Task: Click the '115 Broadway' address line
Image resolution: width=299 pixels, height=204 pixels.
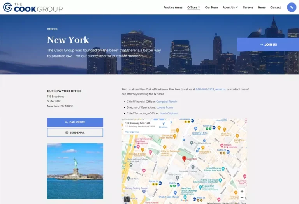Action: click(x=56, y=97)
